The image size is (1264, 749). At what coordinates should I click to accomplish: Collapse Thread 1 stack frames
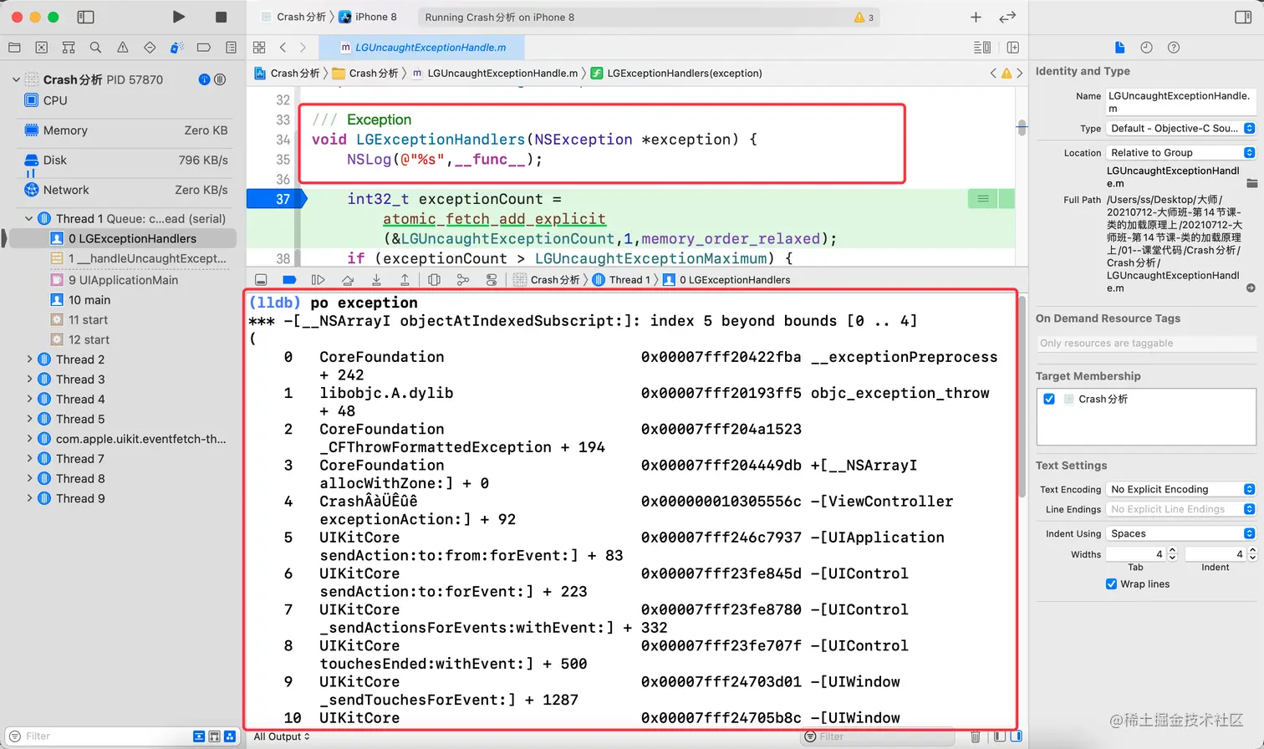pos(29,219)
